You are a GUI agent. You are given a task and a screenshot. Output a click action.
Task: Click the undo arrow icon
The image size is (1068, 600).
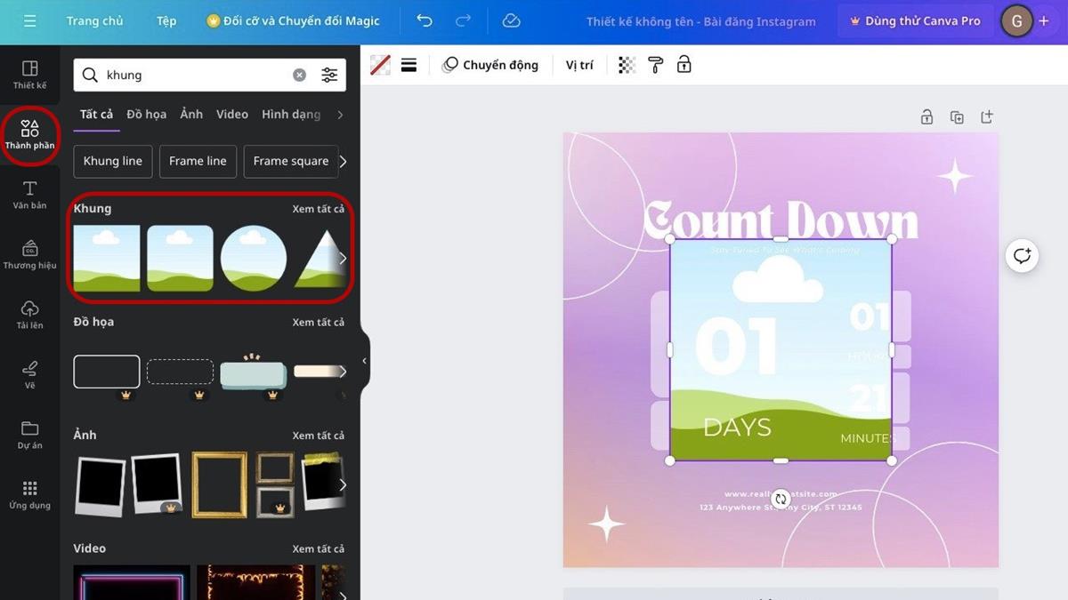pyautogui.click(x=425, y=20)
